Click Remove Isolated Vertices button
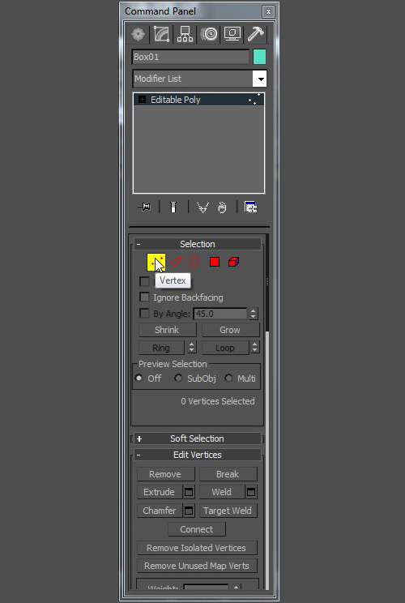The width and height of the screenshot is (405, 603). point(197,548)
